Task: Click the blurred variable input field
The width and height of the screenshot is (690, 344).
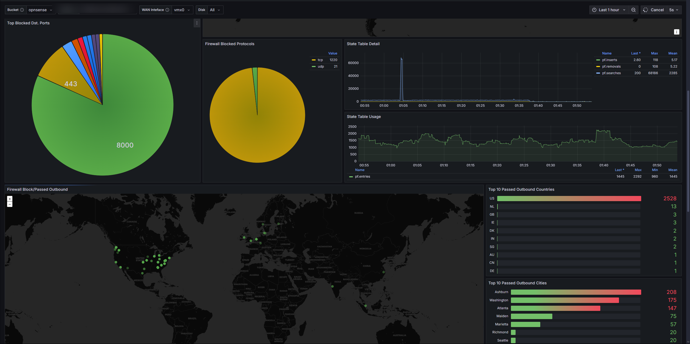Action: pos(97,10)
